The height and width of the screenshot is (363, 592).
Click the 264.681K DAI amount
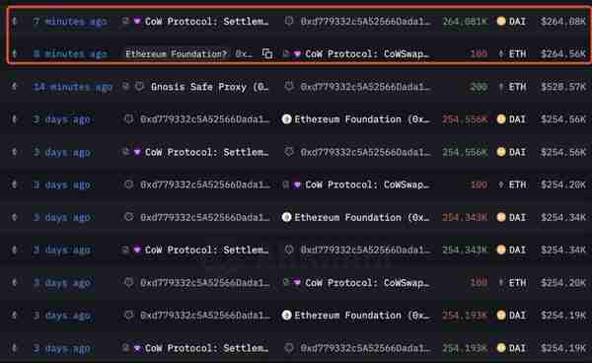pos(465,22)
